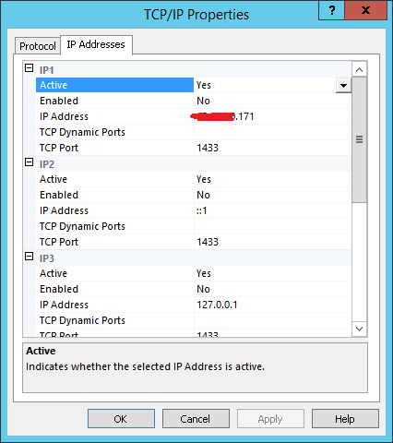
Task: Collapse the IP2 section
Action: (x=29, y=162)
